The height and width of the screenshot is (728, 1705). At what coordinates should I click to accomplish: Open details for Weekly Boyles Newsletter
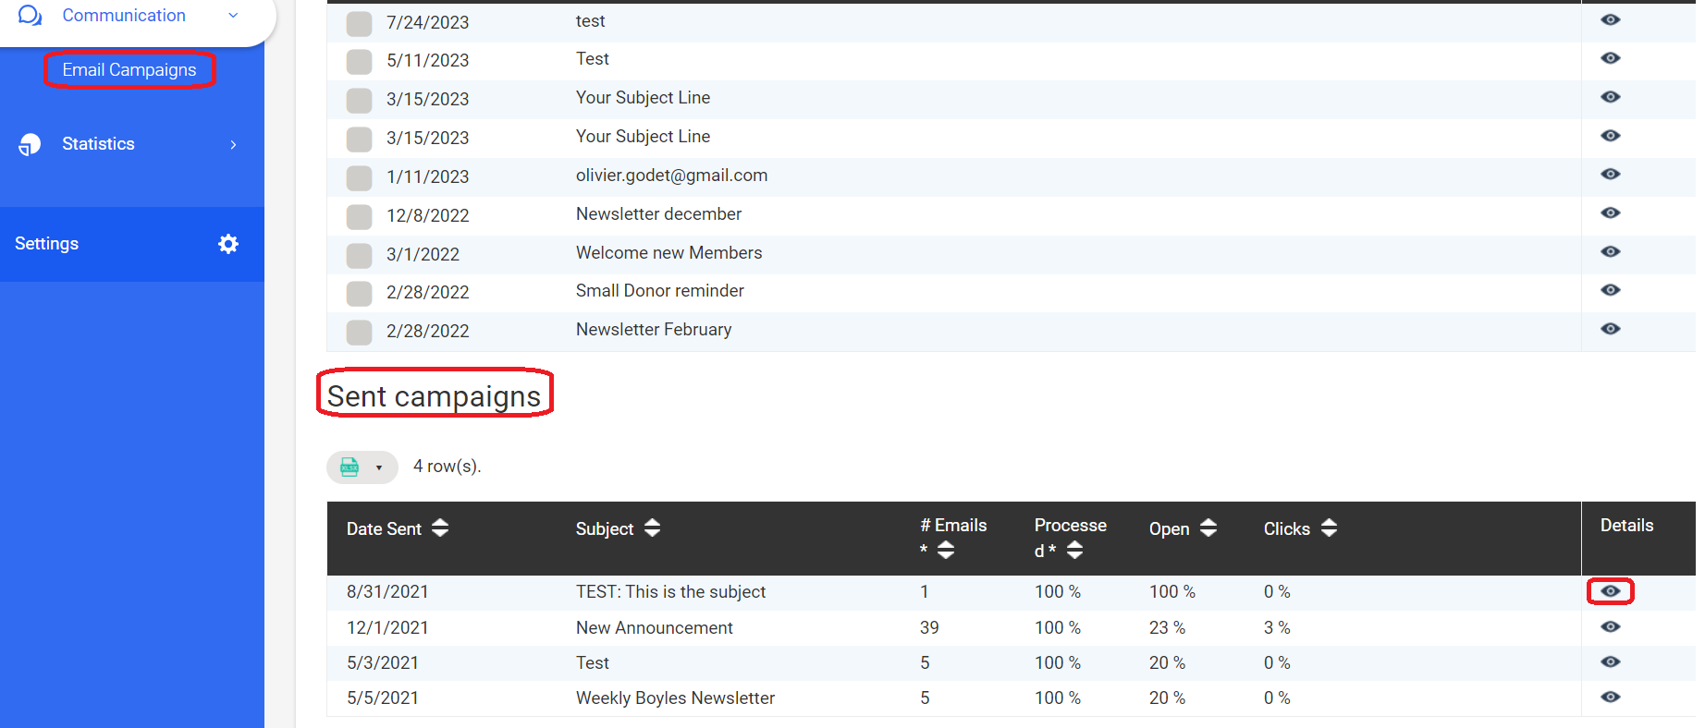pos(1610,698)
